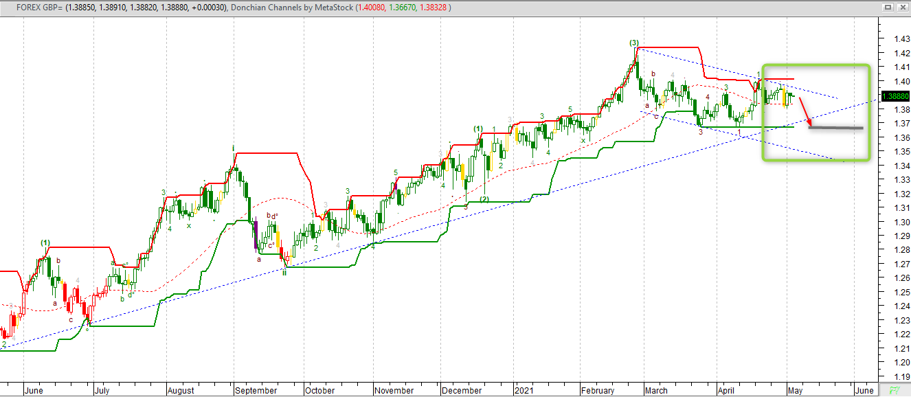Click the December label on date axis
Image resolution: width=911 pixels, height=397 pixels.
[x=462, y=390]
